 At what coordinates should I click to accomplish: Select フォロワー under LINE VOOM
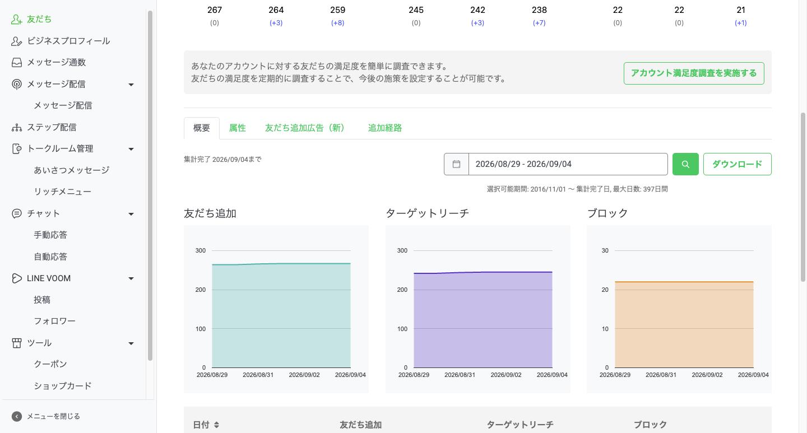tap(54, 321)
